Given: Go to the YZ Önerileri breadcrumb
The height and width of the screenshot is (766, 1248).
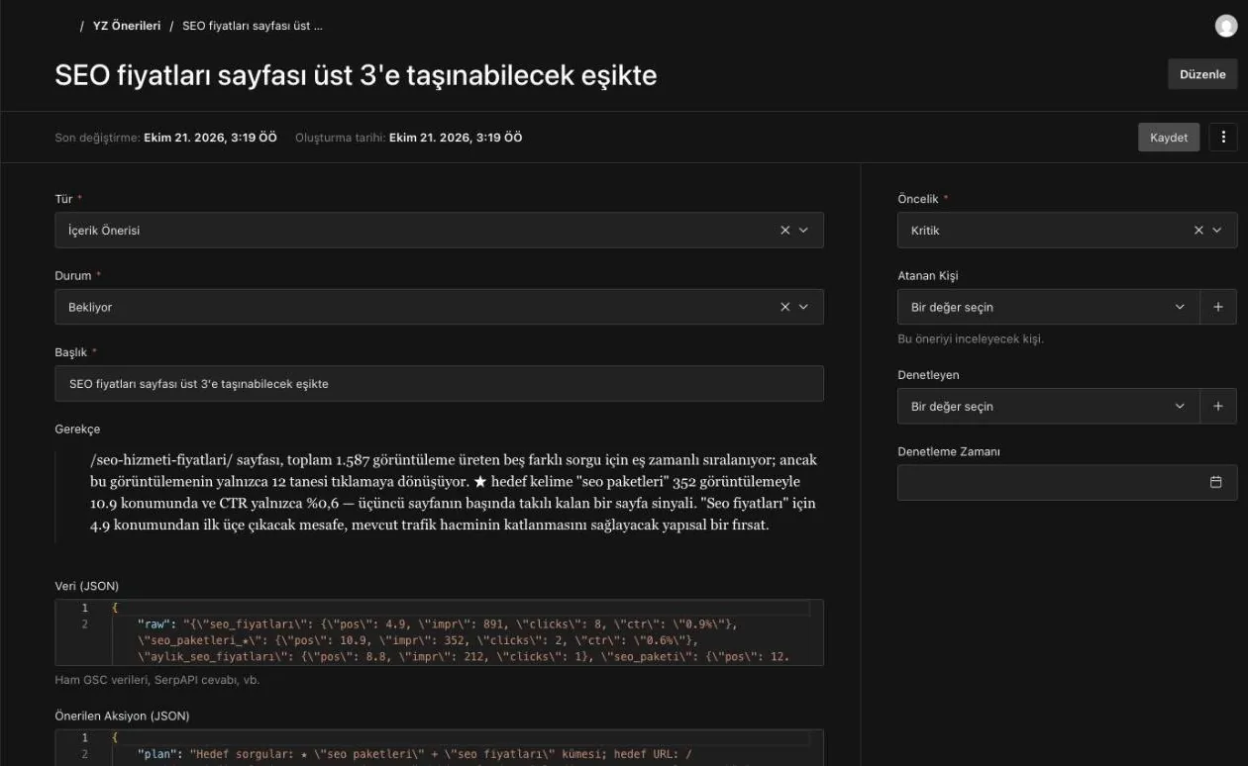Looking at the screenshot, I should pos(127,26).
